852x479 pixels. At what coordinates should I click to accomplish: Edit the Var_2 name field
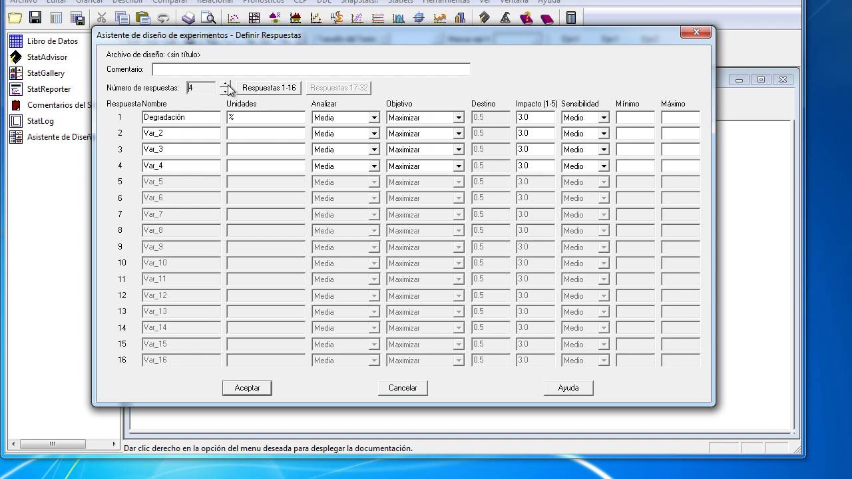(x=181, y=133)
